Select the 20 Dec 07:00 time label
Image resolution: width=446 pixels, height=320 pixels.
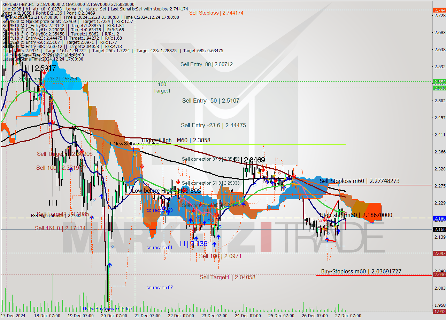click(x=114, y=316)
